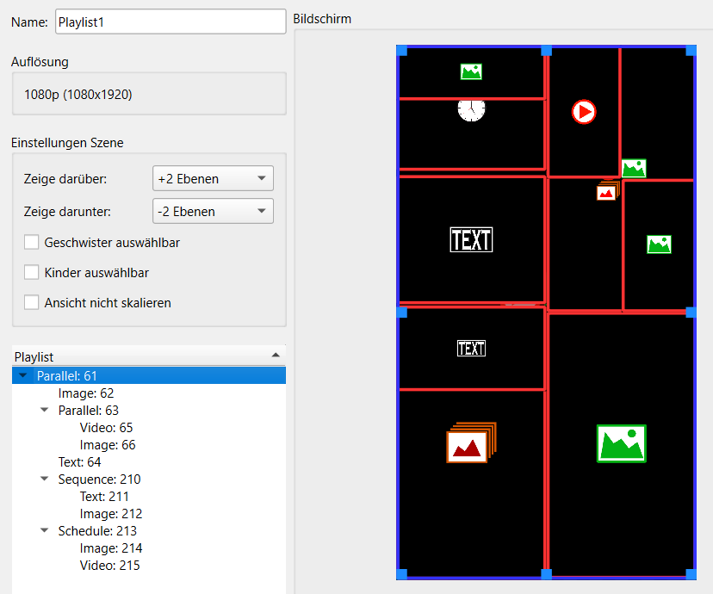Open the Zeige darüber dropdown
Screen dimensions: 713x594
click(213, 179)
